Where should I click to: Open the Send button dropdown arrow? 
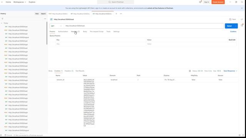pyautogui.click(x=236, y=26)
